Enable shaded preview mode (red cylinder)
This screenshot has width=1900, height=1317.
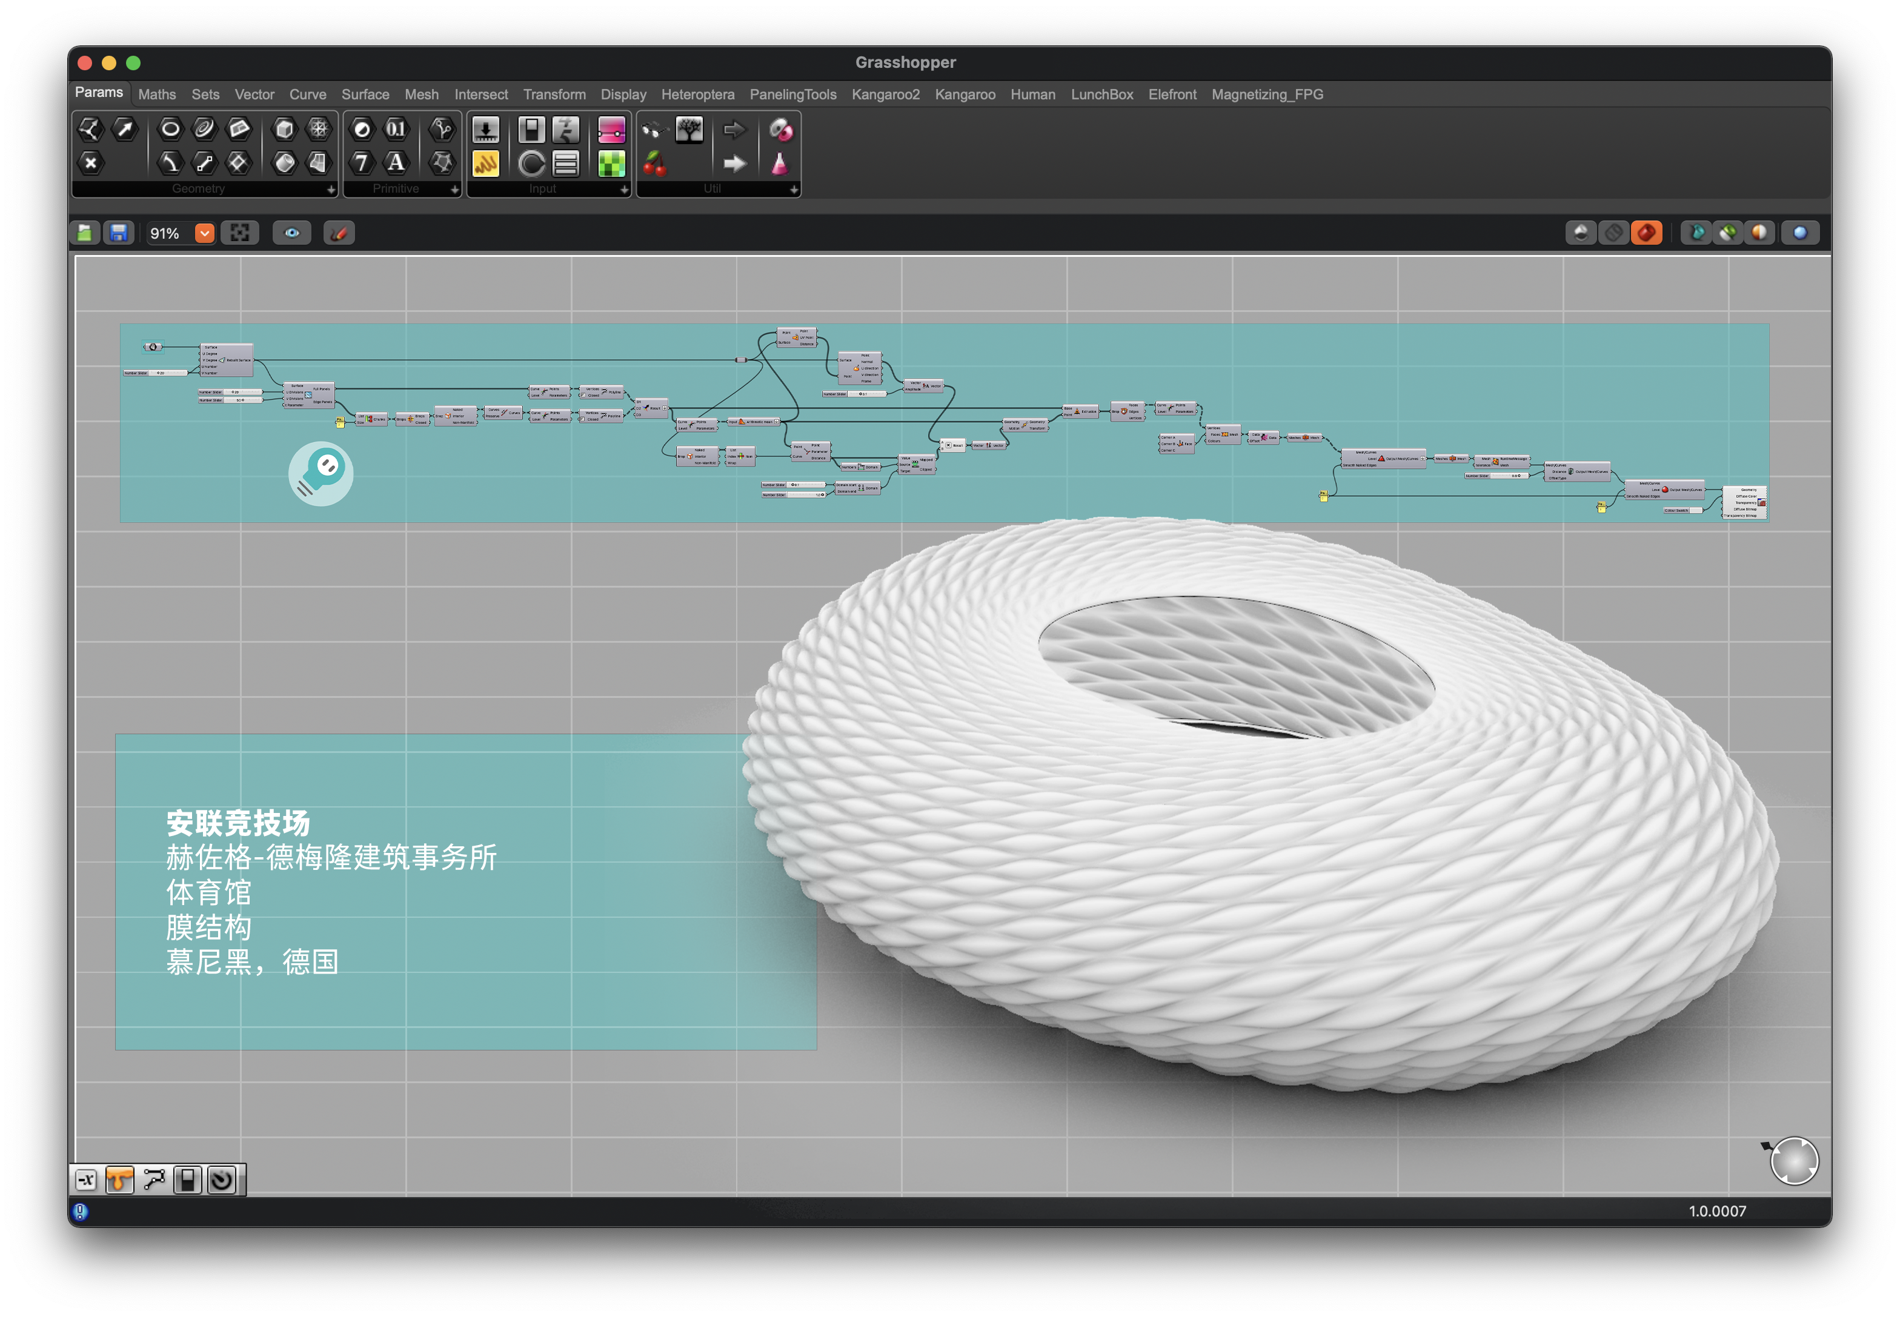click(1647, 233)
